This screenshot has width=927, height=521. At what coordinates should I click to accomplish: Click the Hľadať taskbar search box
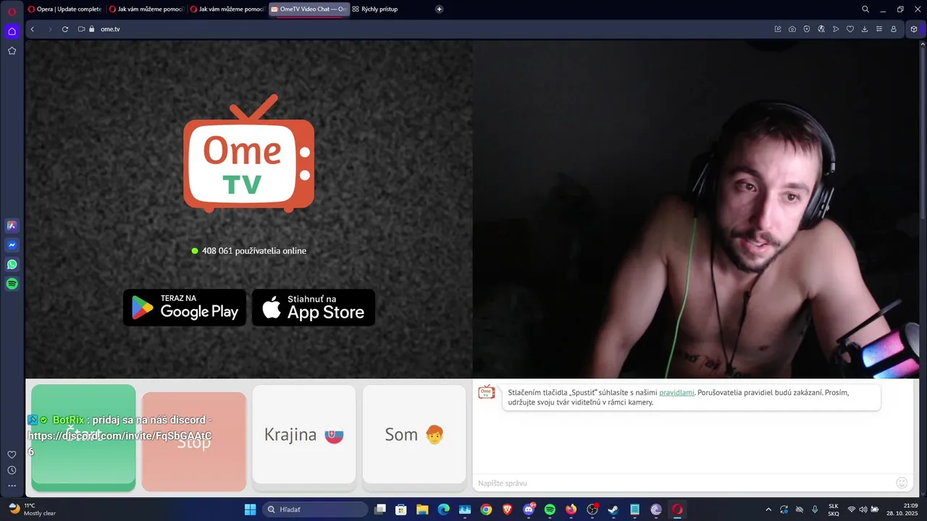pos(315,509)
